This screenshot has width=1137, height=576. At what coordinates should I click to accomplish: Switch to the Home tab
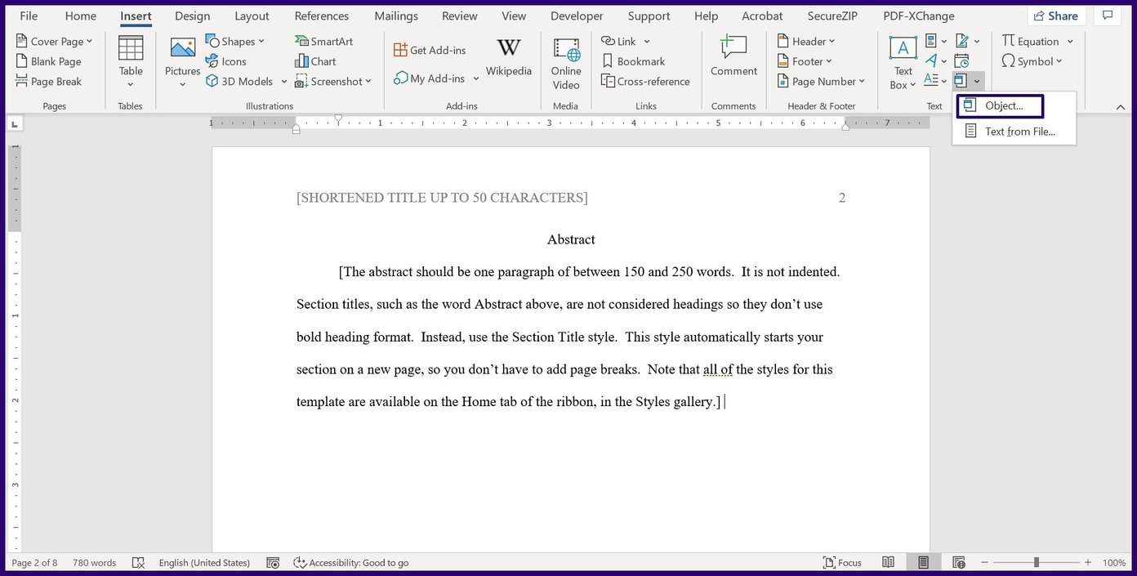(81, 16)
